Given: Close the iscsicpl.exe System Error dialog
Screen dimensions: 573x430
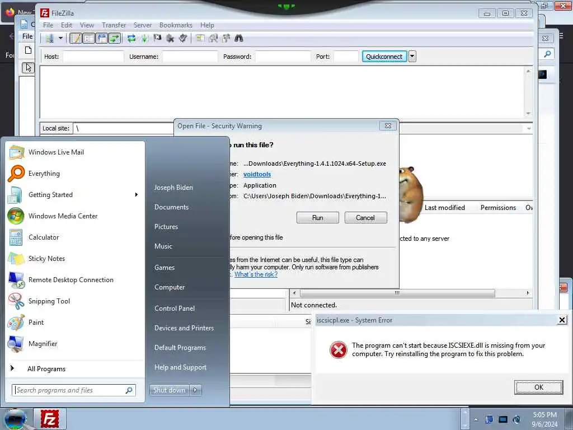Looking at the screenshot, I should (x=562, y=320).
